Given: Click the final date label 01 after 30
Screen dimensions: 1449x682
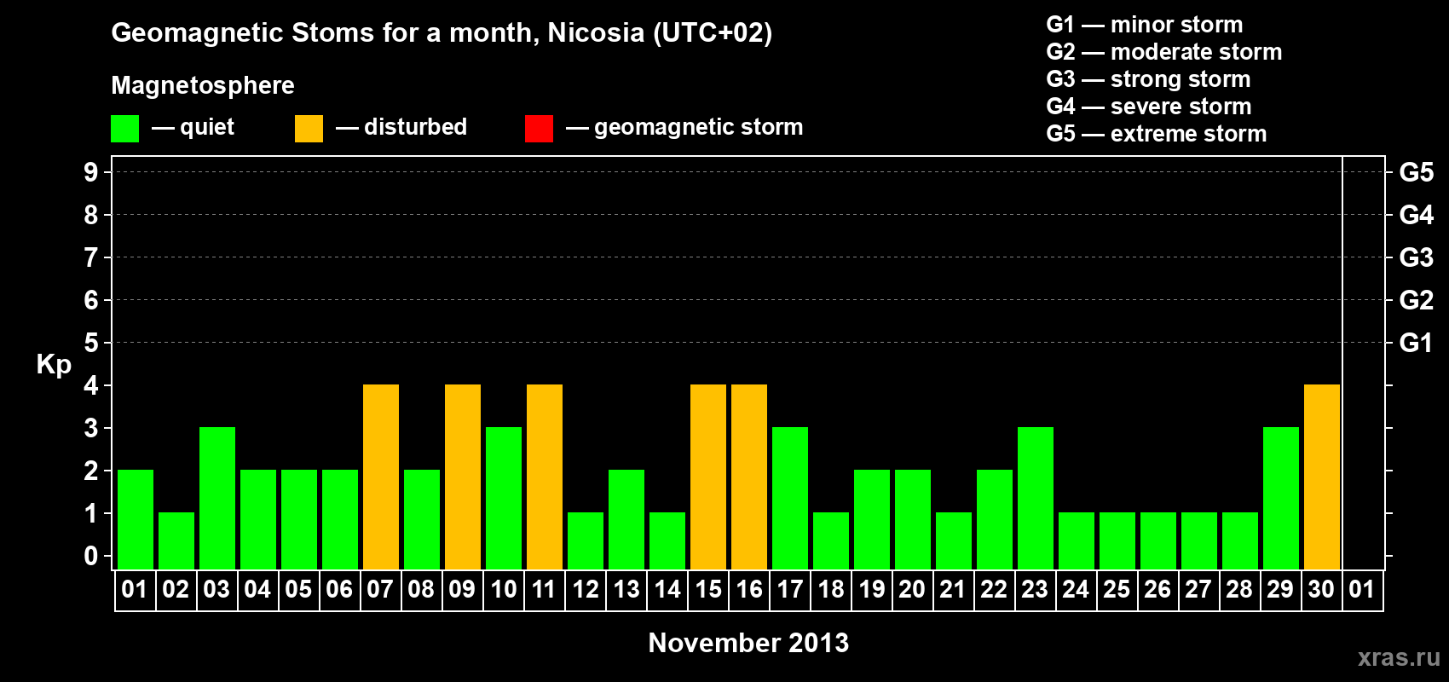Looking at the screenshot, I should coord(1362,590).
